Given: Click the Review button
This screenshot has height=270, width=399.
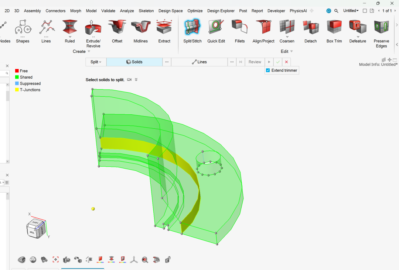Looking at the screenshot, I should coord(255,62).
